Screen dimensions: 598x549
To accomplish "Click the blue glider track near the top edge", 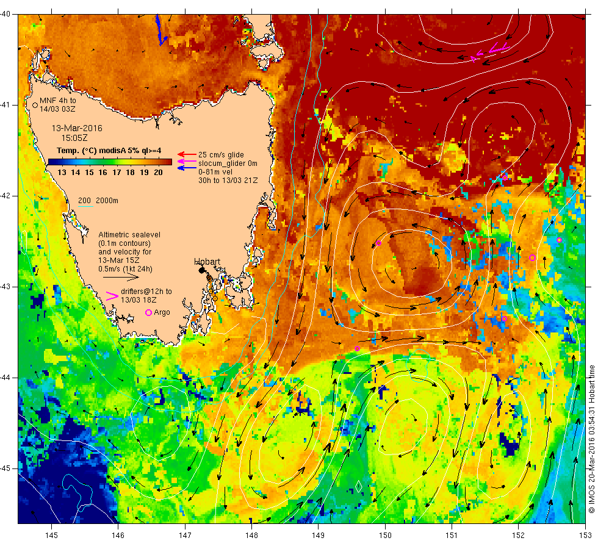I will tap(161, 30).
